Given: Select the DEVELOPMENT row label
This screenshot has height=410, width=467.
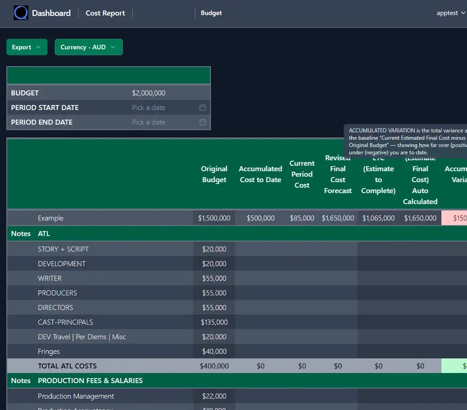Looking at the screenshot, I should click(x=62, y=264).
